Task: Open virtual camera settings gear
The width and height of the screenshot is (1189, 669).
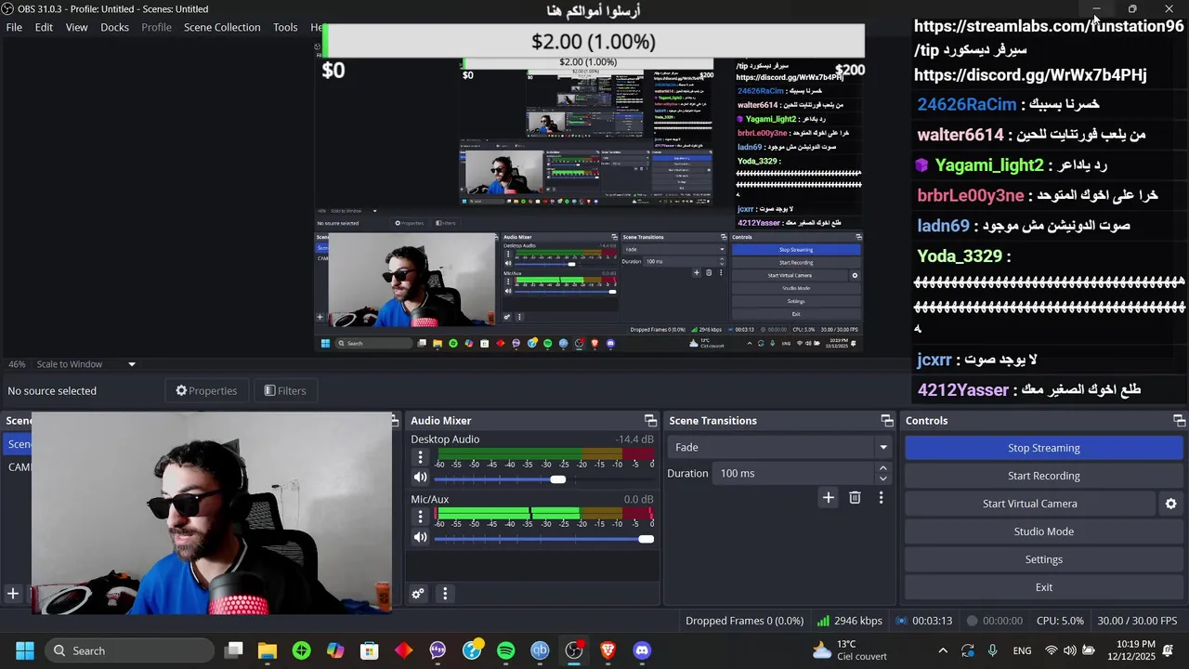Action: (x=1170, y=504)
